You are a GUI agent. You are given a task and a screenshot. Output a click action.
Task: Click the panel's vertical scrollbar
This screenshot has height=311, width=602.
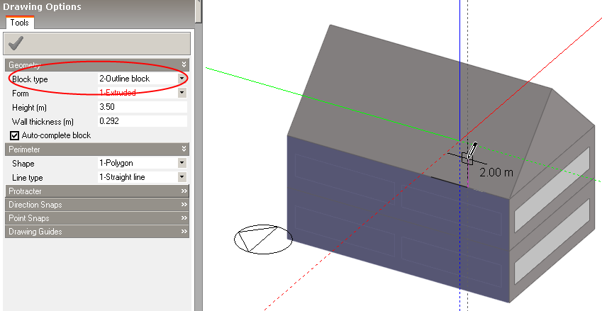[199, 142]
